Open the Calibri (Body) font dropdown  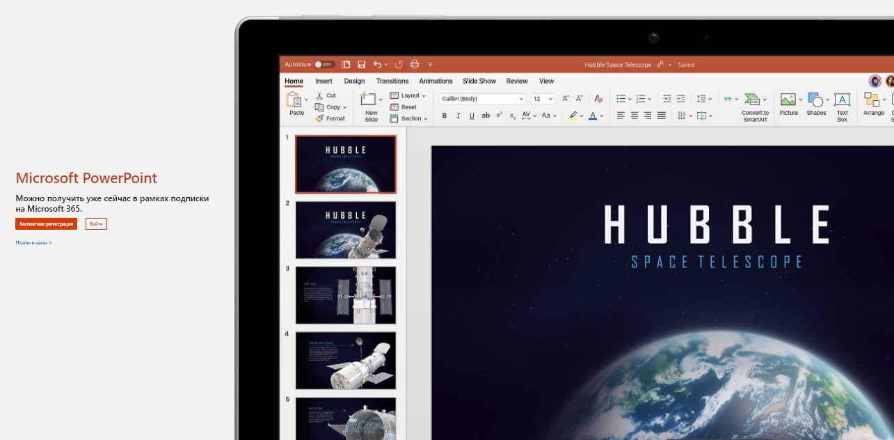point(482,99)
